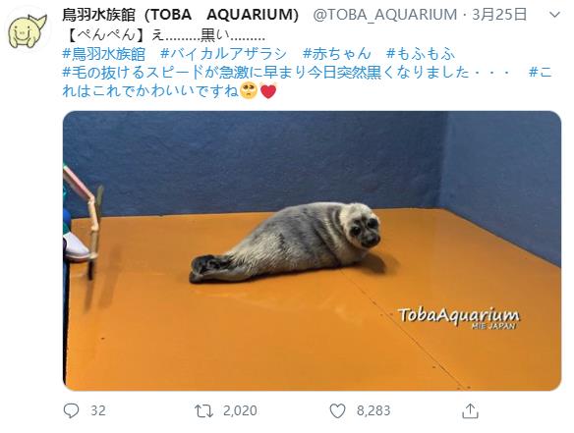The image size is (574, 433).
Task: Open hashtag #もふもふ
Action: pos(421,54)
